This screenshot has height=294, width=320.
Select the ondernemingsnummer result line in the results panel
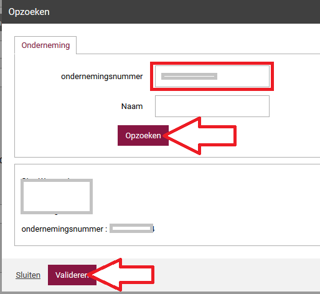(x=88, y=229)
